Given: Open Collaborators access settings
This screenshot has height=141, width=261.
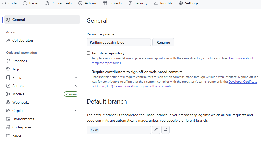Looking at the screenshot, I should 23,40.
